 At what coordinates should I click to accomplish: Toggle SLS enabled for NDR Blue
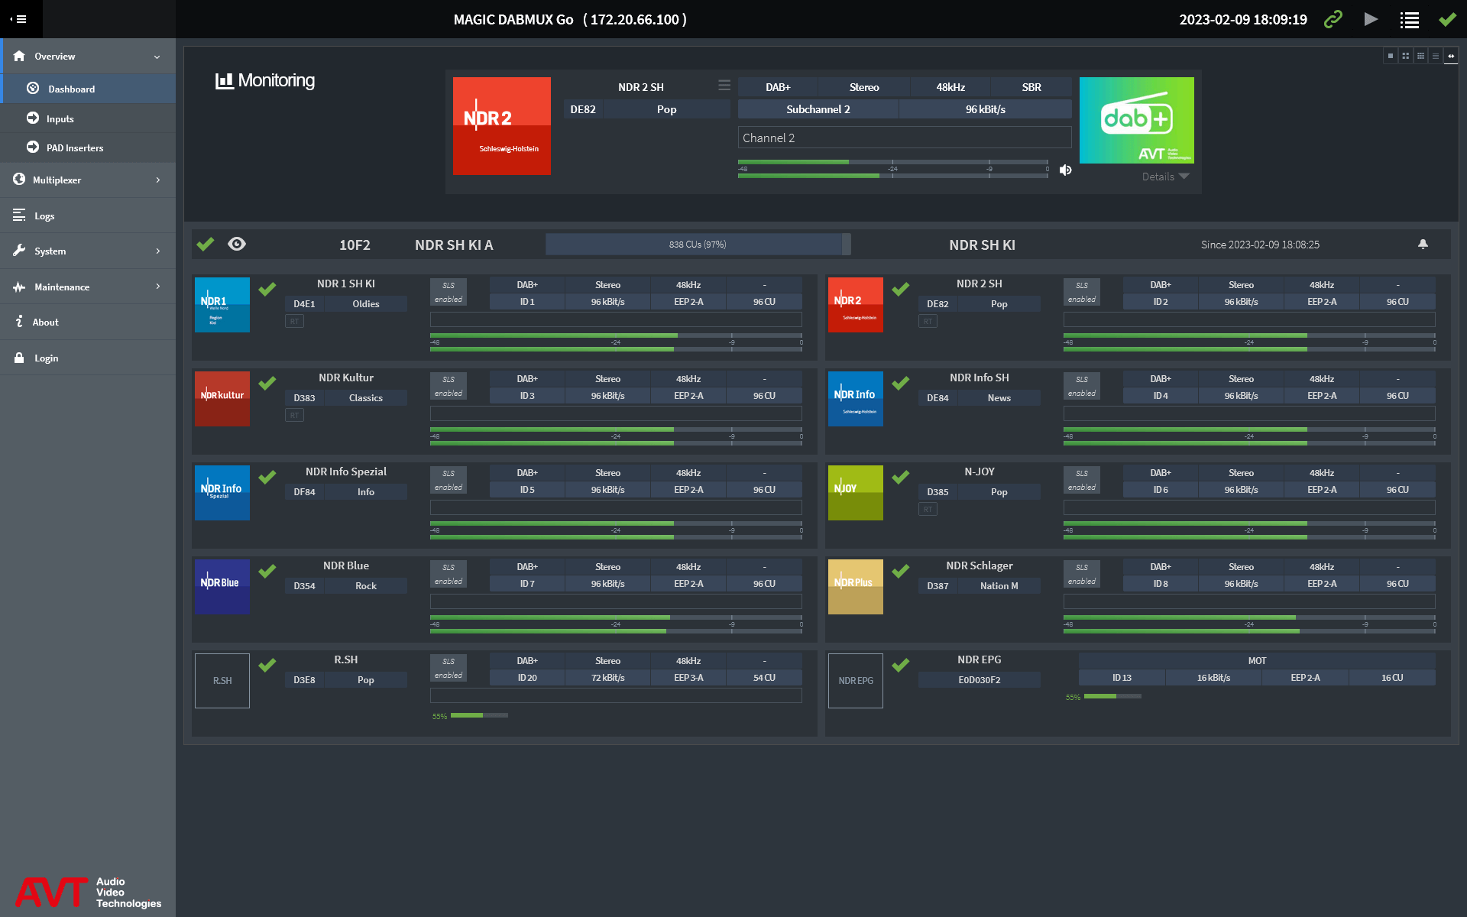(x=448, y=574)
